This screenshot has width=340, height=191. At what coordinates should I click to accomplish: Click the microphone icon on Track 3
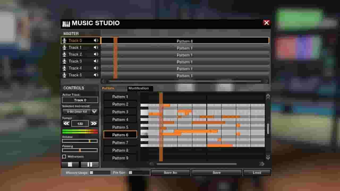point(64,61)
